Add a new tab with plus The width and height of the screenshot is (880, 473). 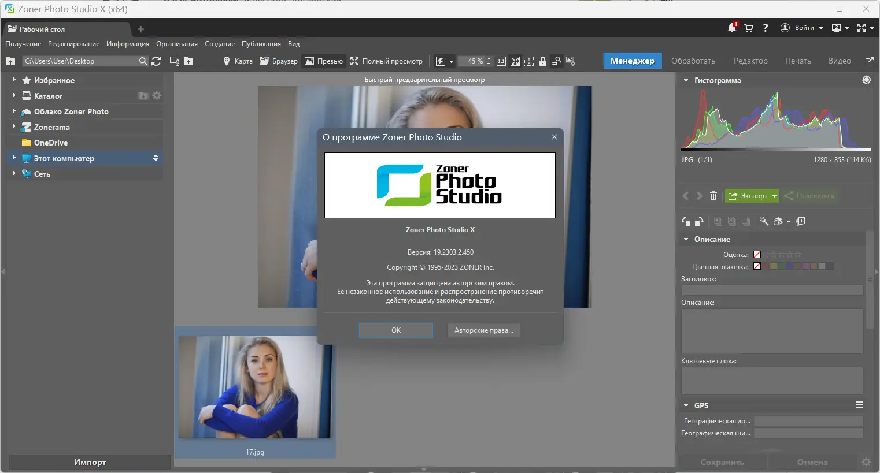(140, 29)
